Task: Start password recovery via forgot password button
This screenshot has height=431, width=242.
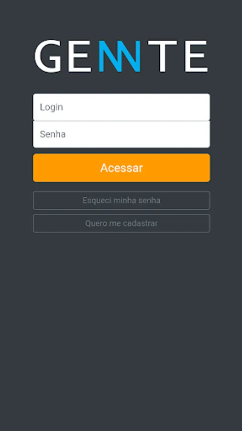Action: 121,200
